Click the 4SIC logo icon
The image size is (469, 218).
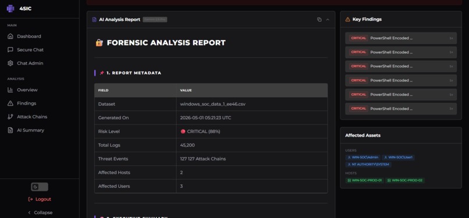click(x=10, y=8)
